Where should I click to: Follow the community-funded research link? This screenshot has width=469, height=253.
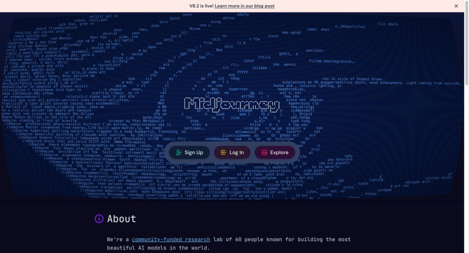pyautogui.click(x=171, y=239)
